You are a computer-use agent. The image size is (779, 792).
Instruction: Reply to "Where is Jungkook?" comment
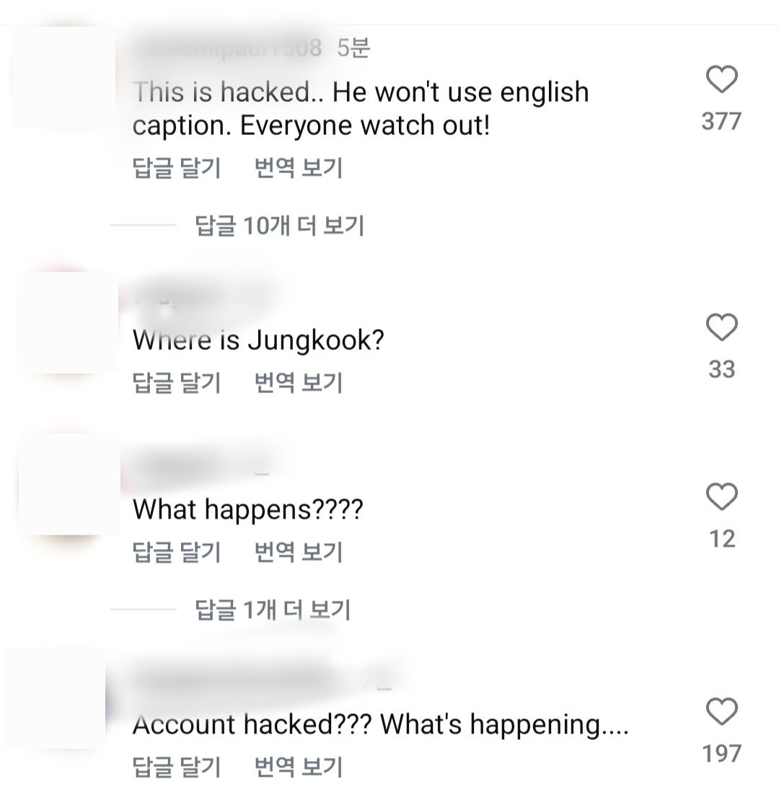point(177,382)
